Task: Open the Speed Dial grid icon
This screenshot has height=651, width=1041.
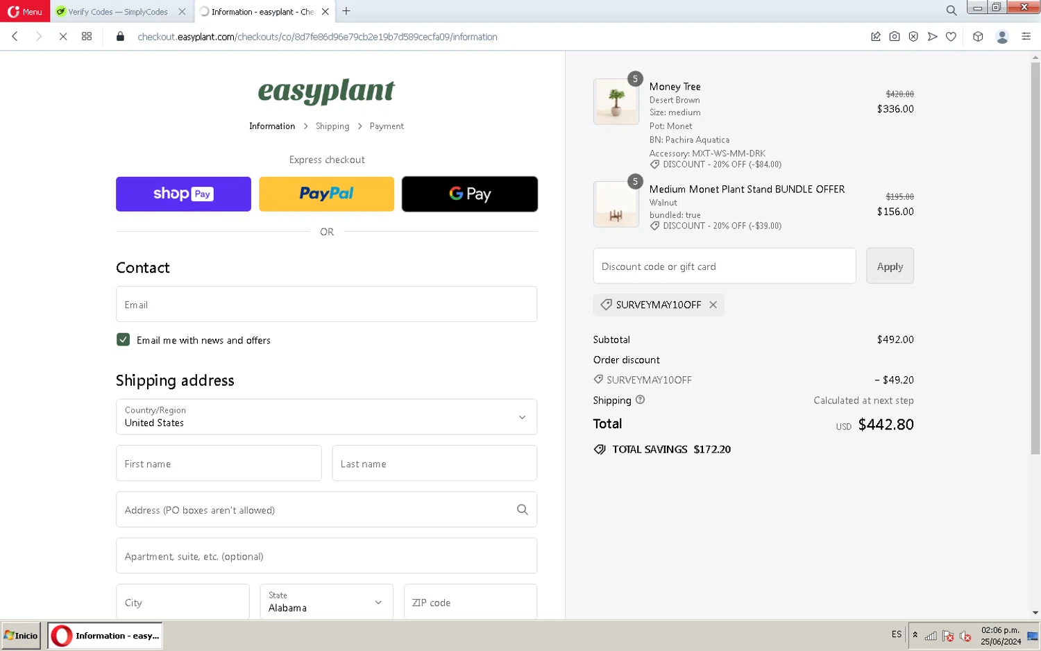Action: pos(87,37)
